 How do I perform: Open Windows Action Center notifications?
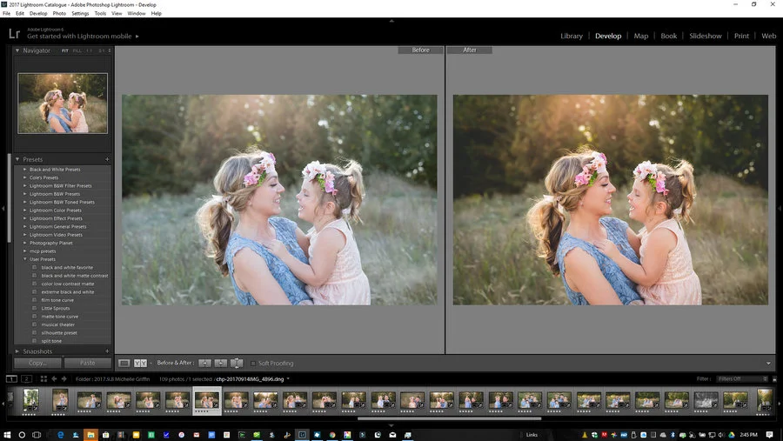(770, 435)
